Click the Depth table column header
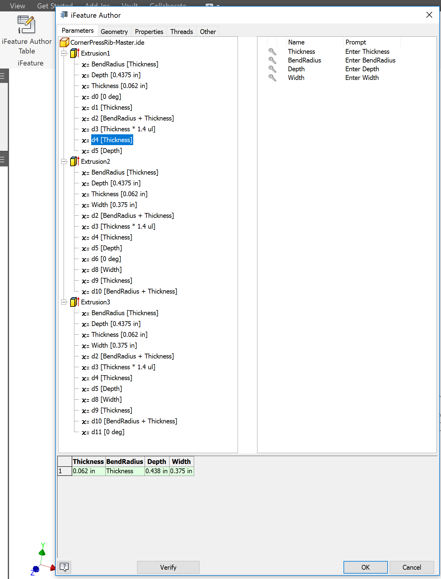 click(157, 462)
